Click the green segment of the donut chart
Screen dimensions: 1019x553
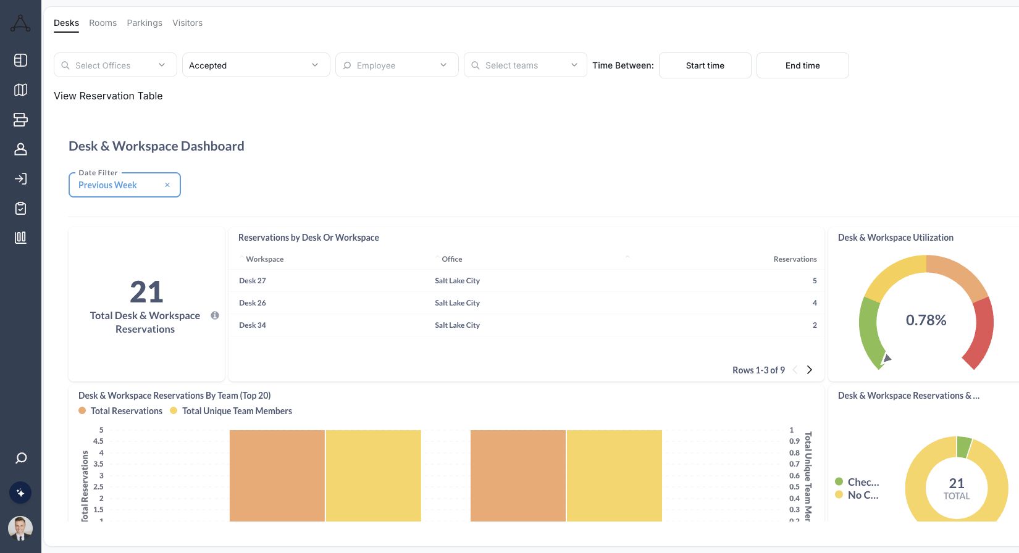(963, 447)
